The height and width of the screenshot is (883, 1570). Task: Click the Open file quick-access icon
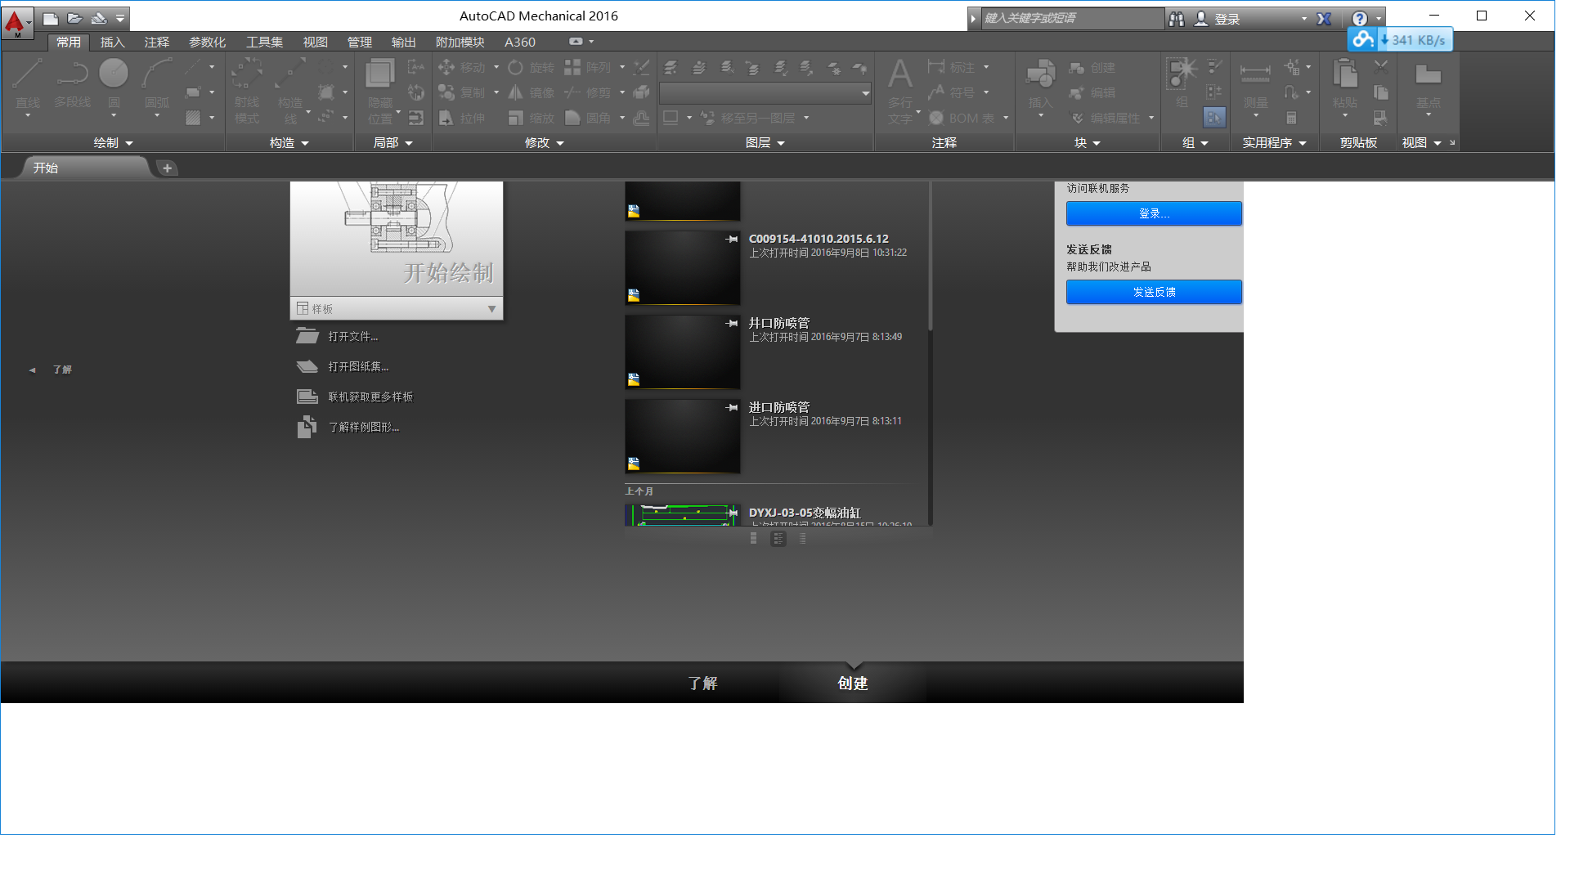(74, 18)
